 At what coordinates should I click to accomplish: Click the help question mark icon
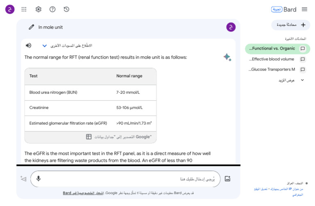(52, 9)
